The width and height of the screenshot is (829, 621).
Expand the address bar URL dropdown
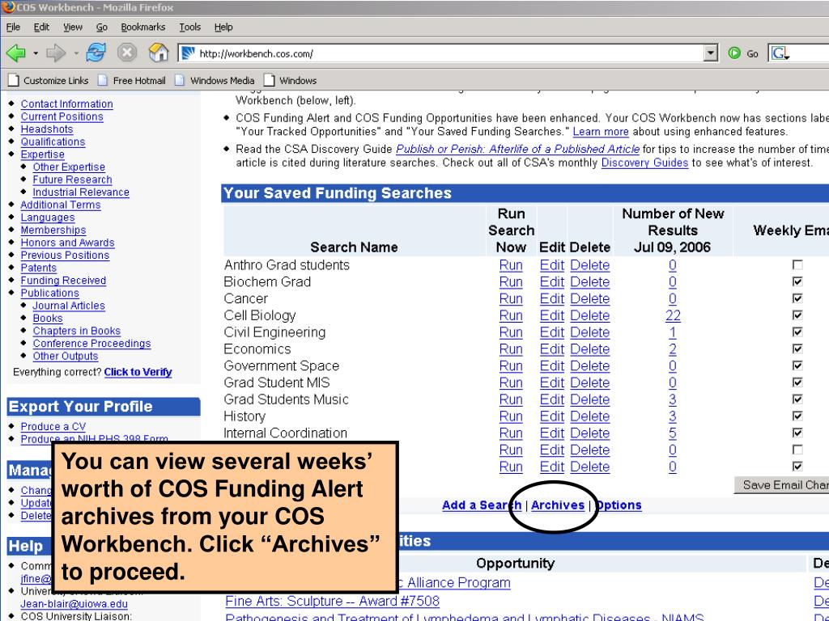[x=711, y=53]
